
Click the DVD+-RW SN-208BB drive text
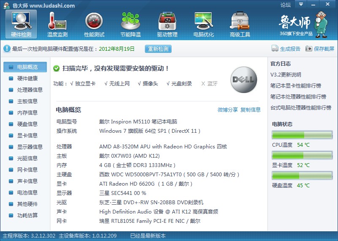click(x=151, y=203)
